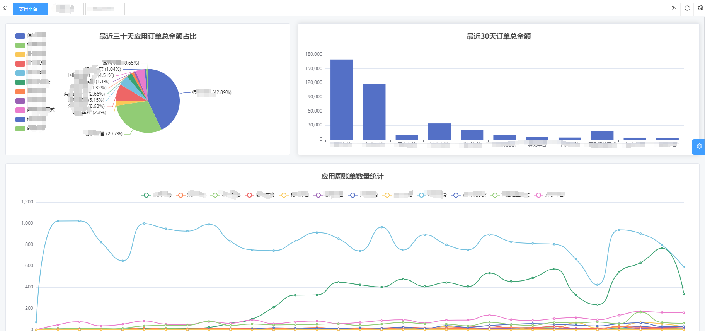
Task: Click the 应用周账单数量统计 chart title
Action: pos(352,176)
